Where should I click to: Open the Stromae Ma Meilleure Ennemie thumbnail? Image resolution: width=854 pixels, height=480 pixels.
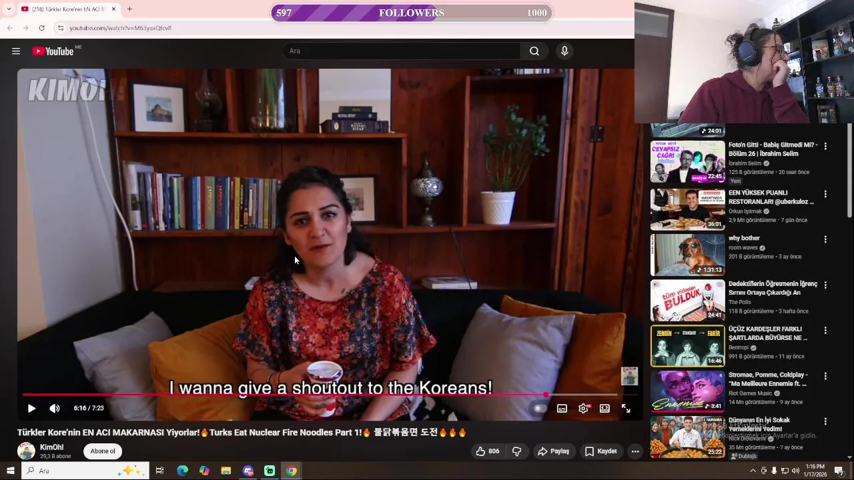pos(687,391)
